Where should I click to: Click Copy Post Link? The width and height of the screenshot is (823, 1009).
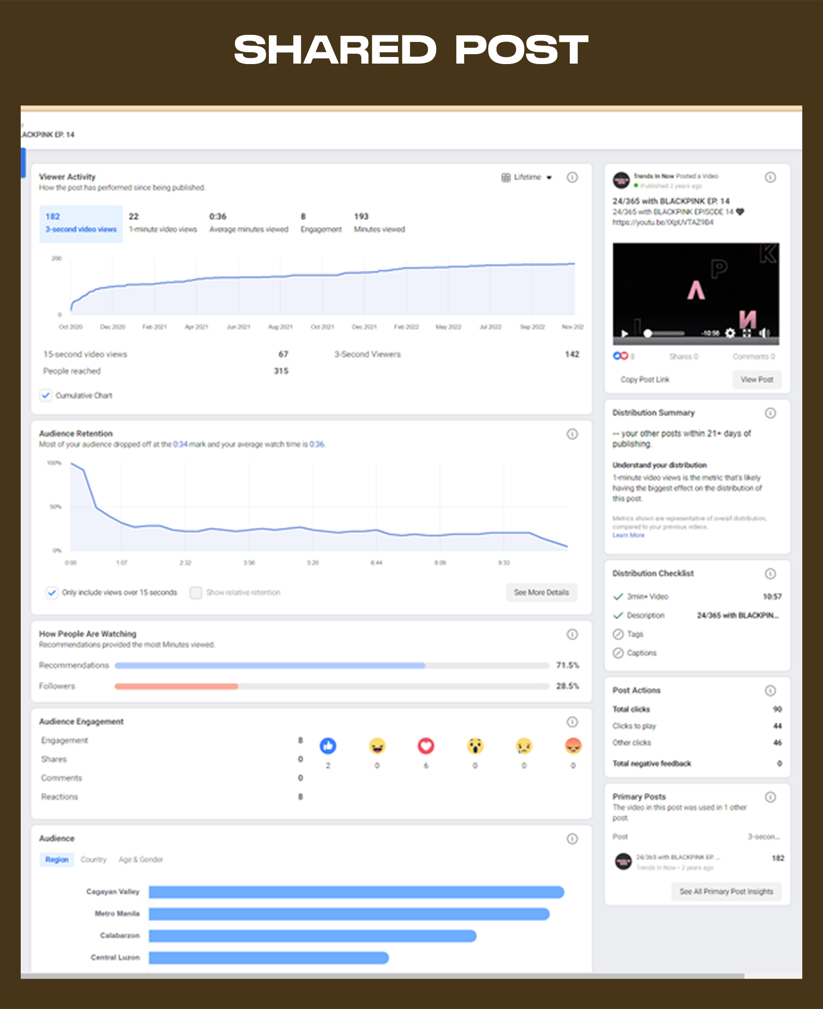[x=645, y=380]
